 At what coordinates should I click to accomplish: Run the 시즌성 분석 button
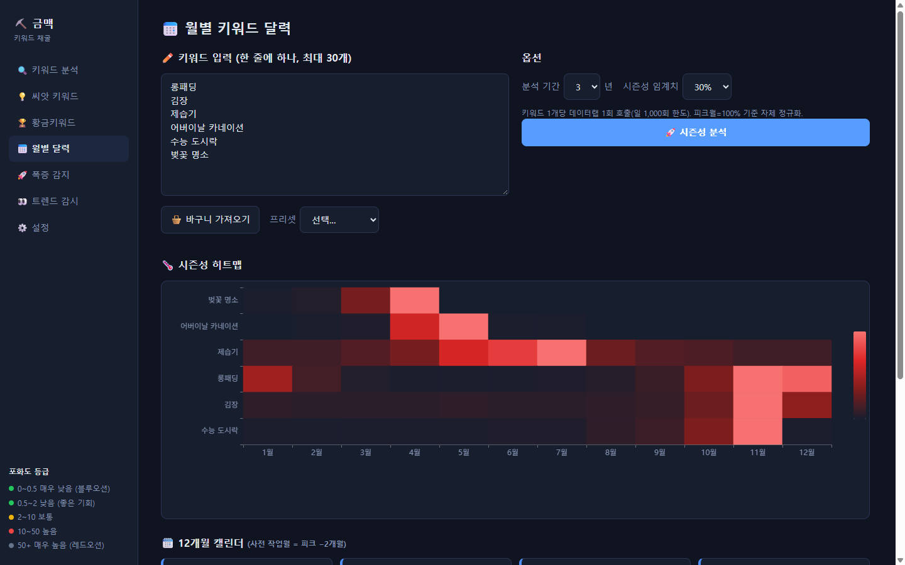click(x=696, y=132)
